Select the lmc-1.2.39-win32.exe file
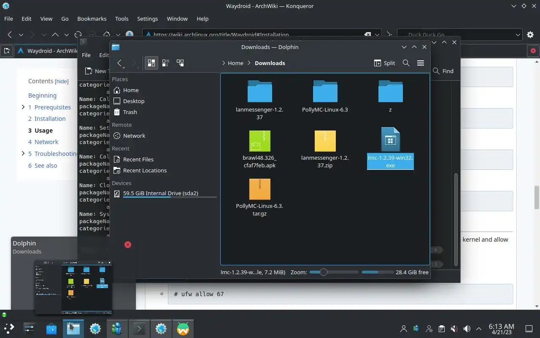The height and width of the screenshot is (338, 540). click(x=390, y=148)
